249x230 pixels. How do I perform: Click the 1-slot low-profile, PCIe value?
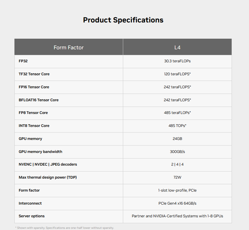pos(177,190)
